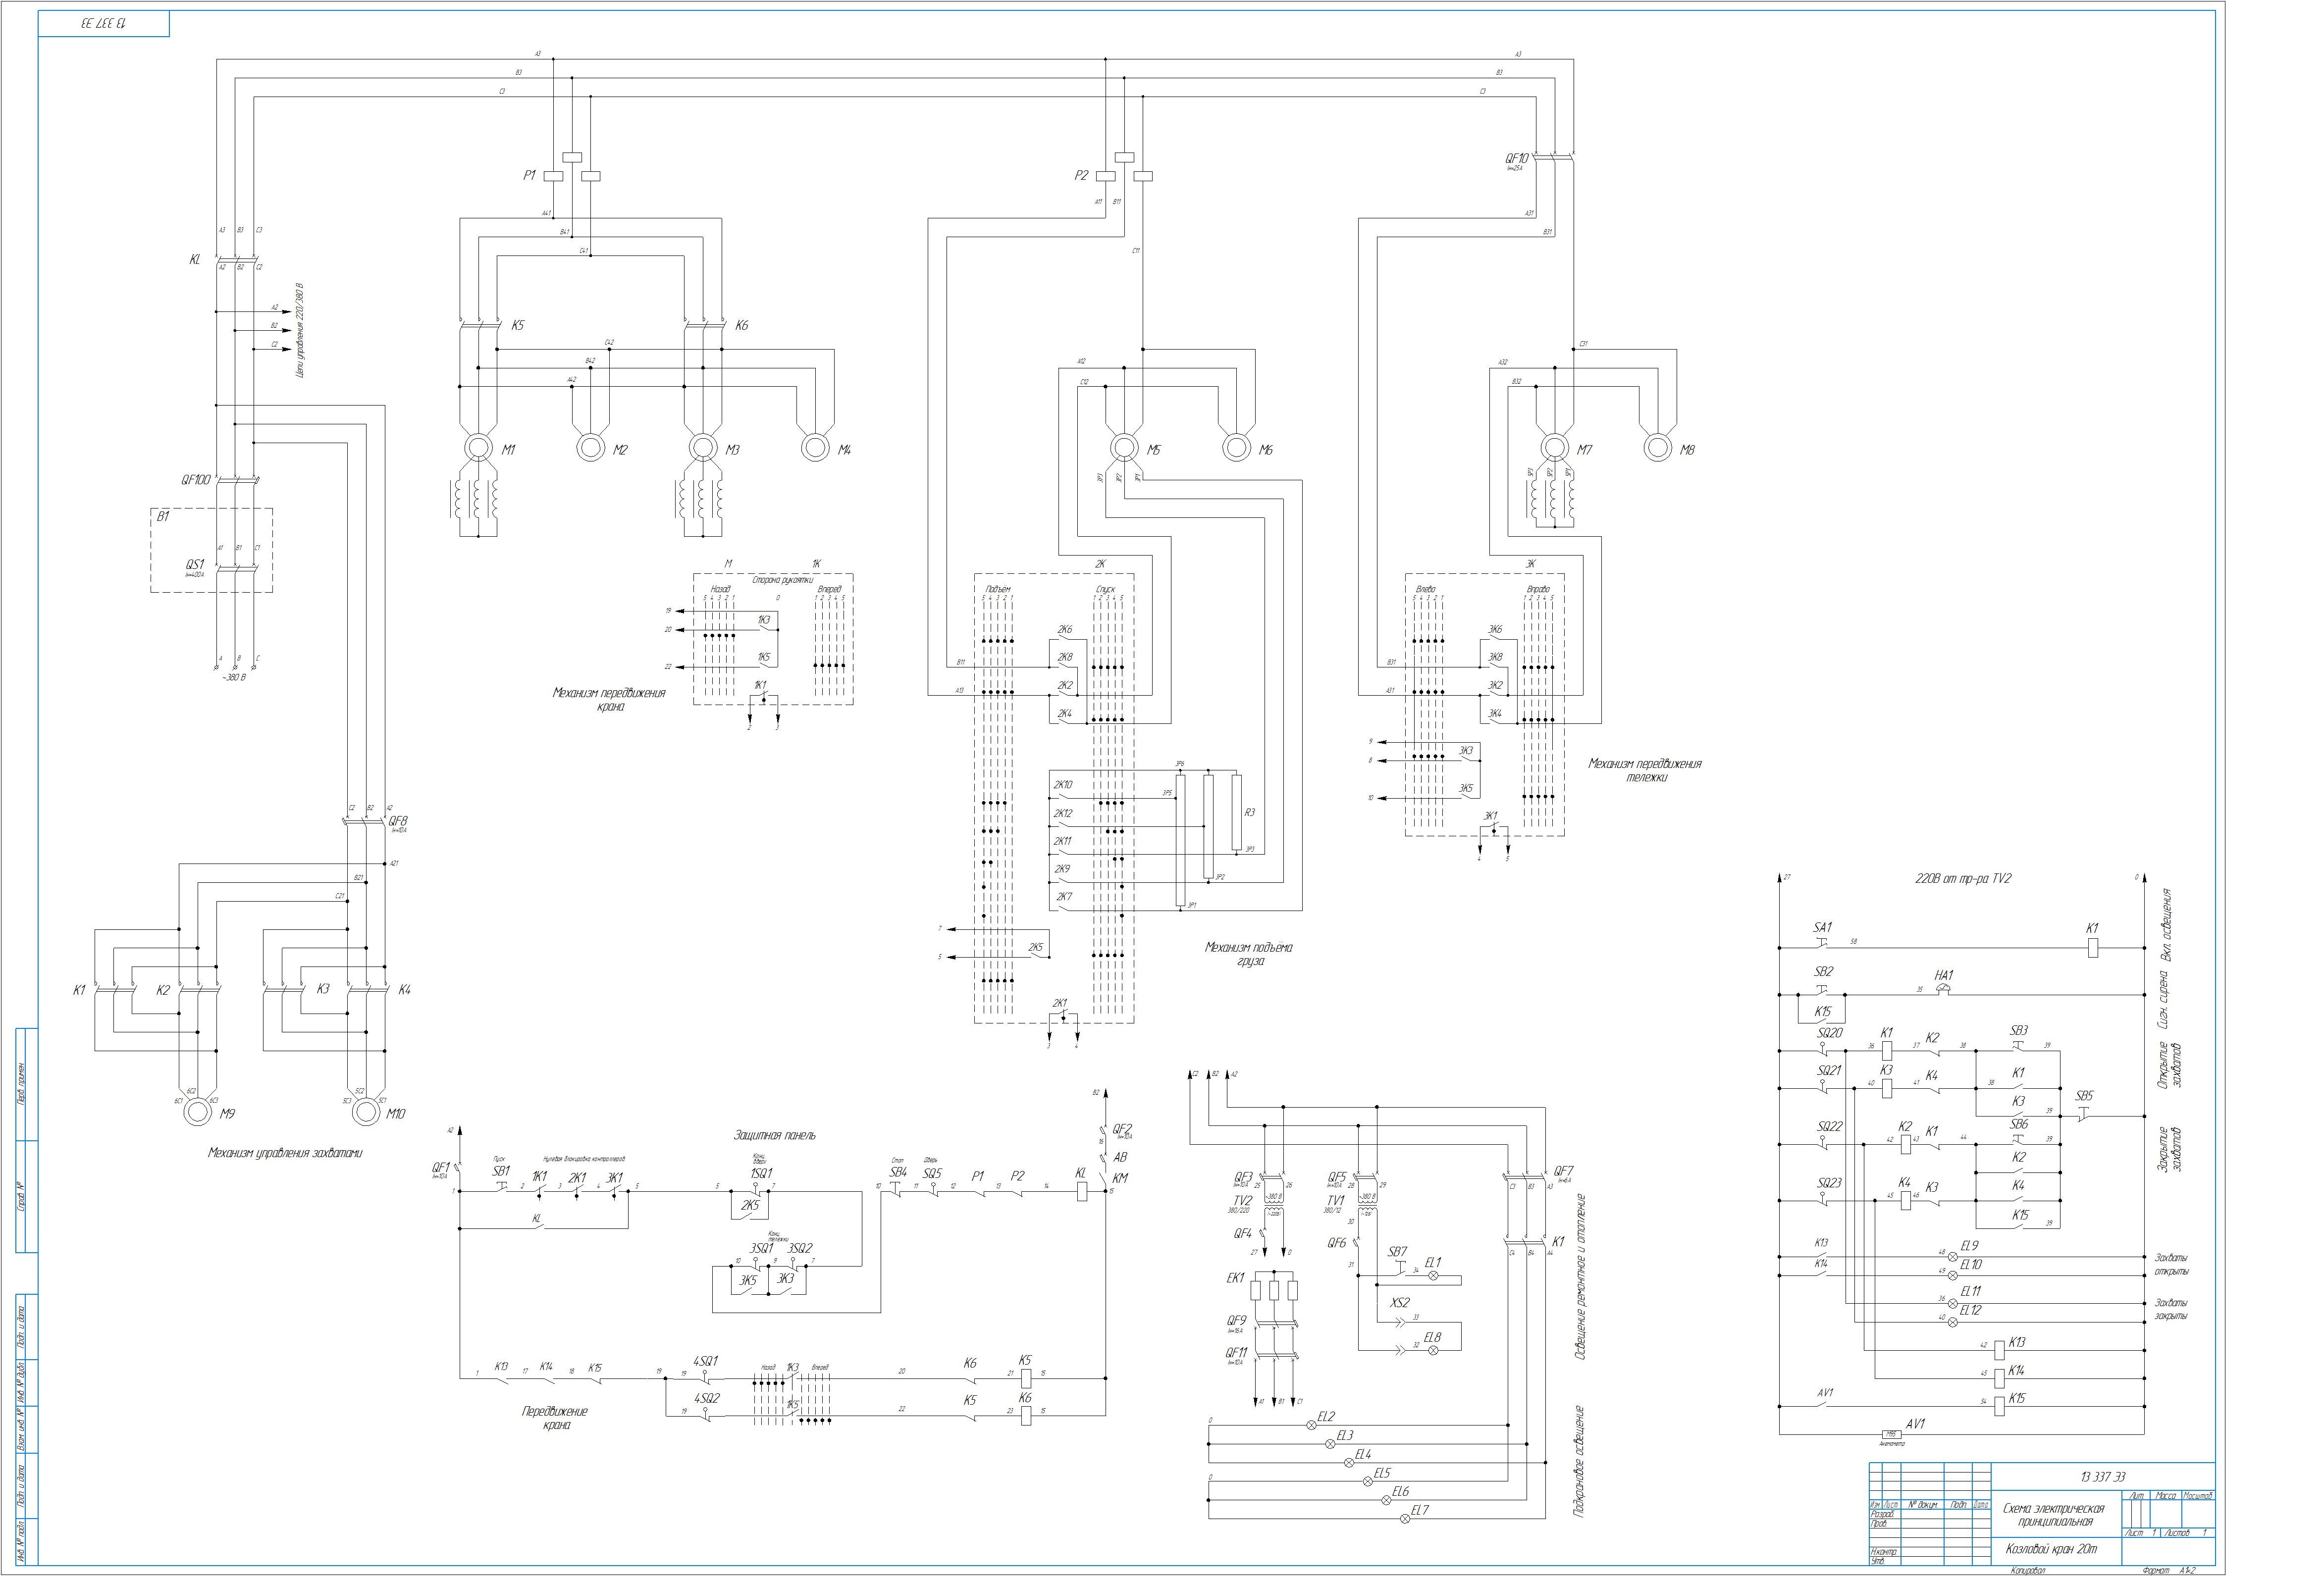Click the 'Механизм подъема груза' caption
Viewport: 2324px width, 1577px height.
click(1248, 954)
